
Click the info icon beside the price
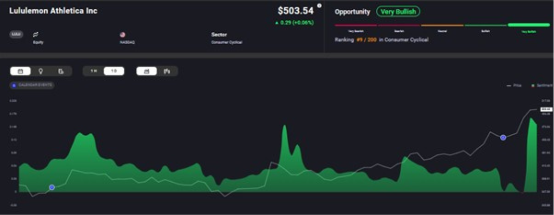pos(319,6)
